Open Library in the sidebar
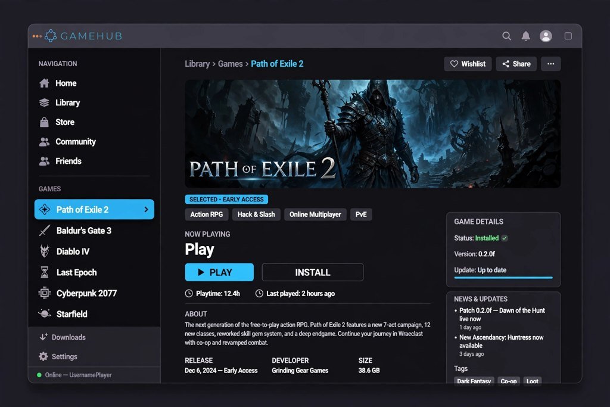This screenshot has height=407, width=610. pyautogui.click(x=68, y=102)
